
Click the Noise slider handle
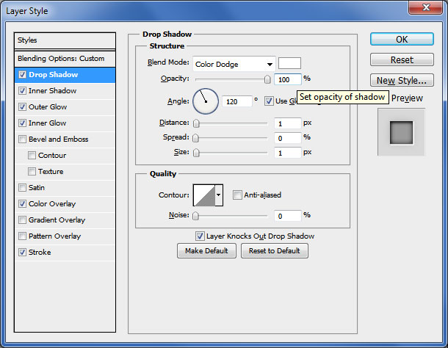[195, 216]
